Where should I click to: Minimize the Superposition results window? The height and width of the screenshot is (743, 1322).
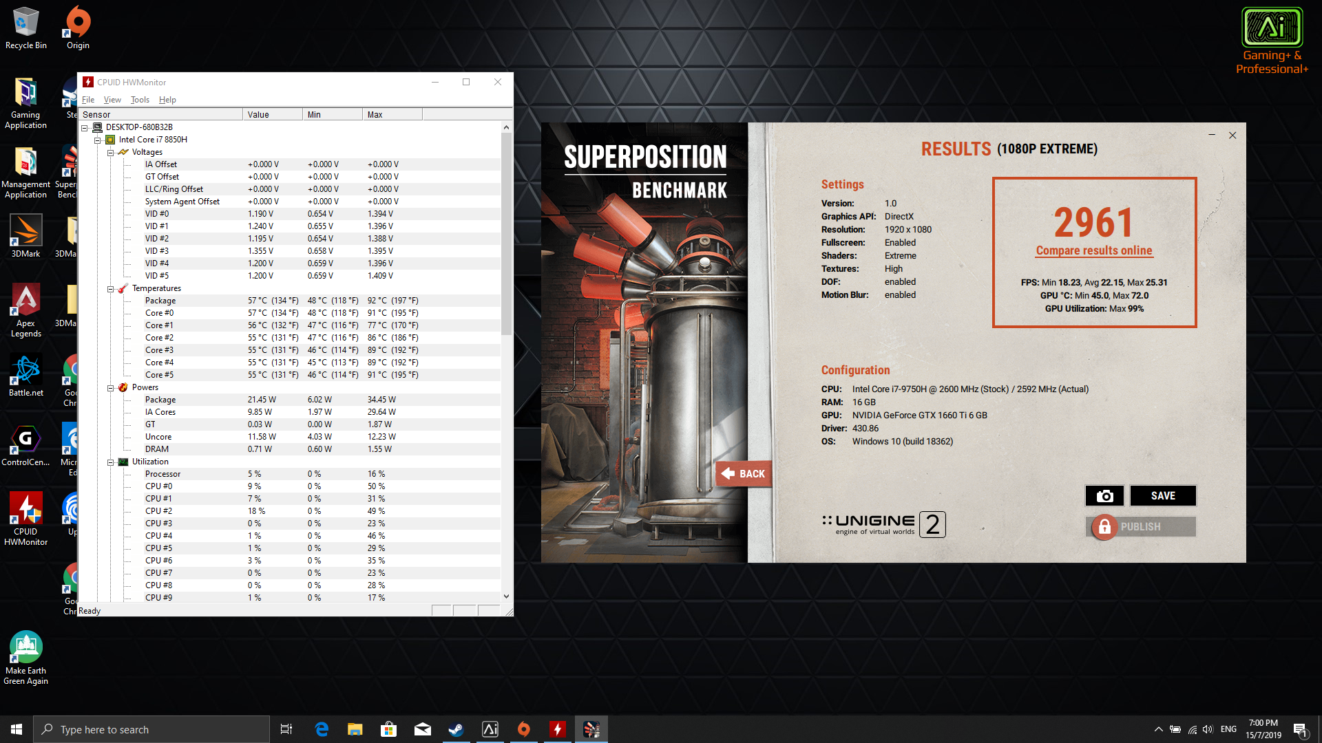1212,136
